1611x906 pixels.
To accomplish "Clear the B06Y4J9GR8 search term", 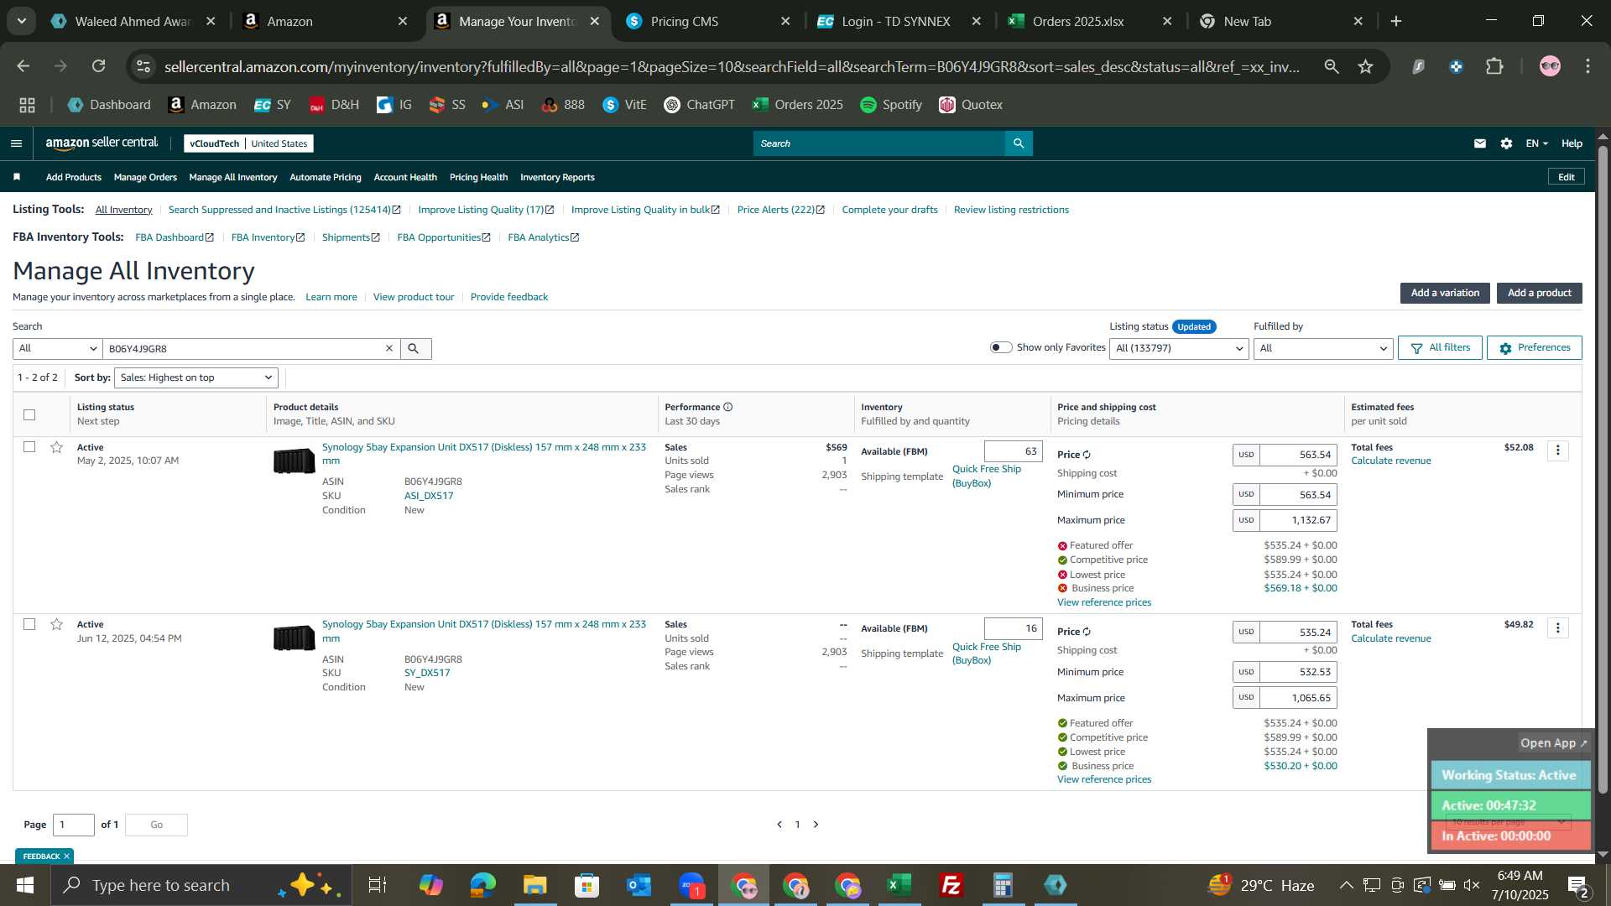I will [x=389, y=348].
